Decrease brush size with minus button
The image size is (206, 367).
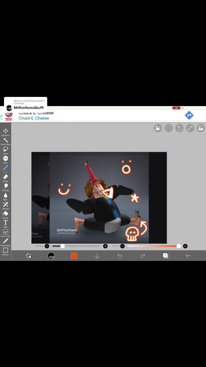pos(47,246)
